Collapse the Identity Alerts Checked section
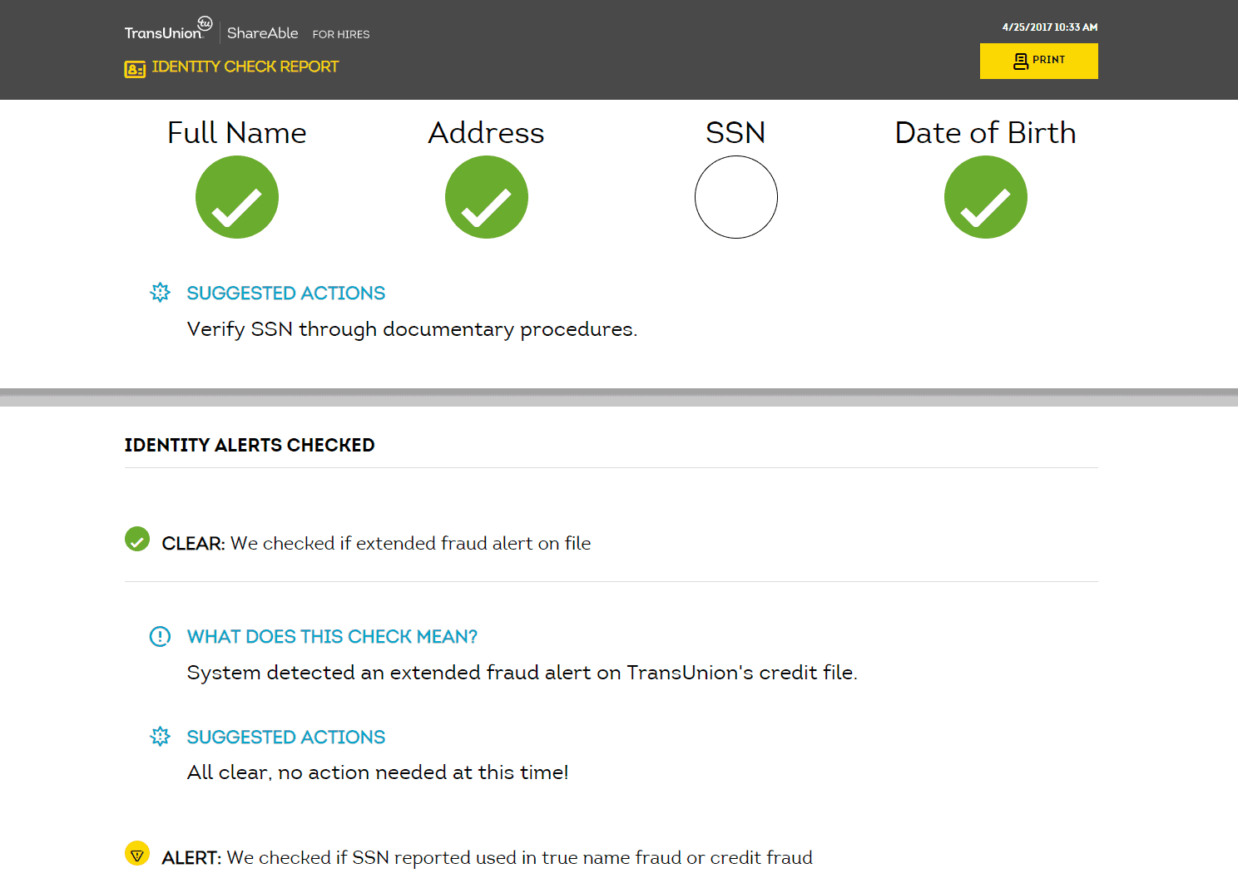Image resolution: width=1238 pixels, height=893 pixels. (250, 445)
